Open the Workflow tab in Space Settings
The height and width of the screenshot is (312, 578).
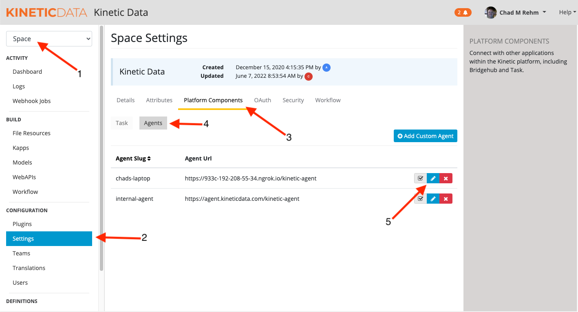click(x=328, y=100)
